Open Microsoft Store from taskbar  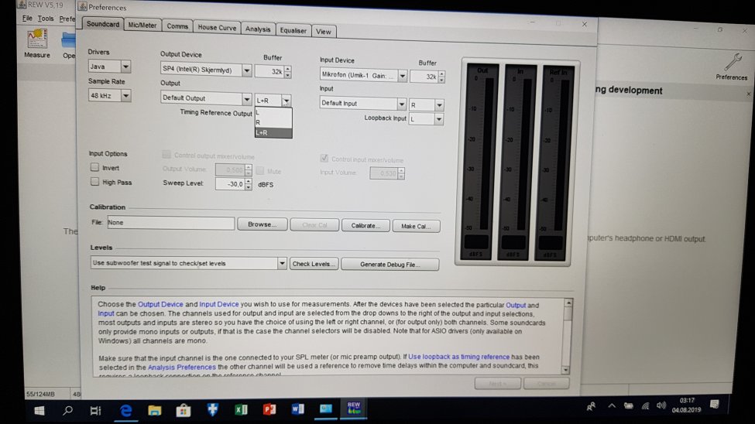click(x=183, y=411)
